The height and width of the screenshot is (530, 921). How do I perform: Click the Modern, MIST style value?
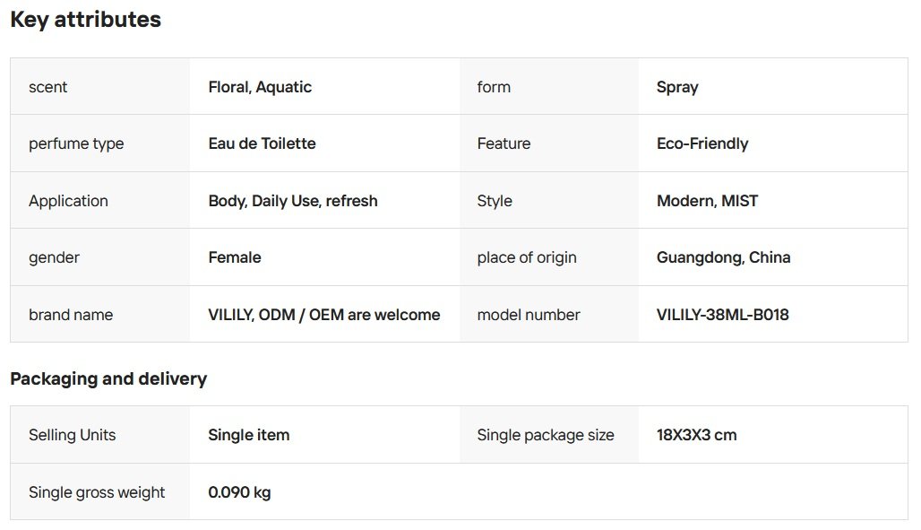(707, 201)
